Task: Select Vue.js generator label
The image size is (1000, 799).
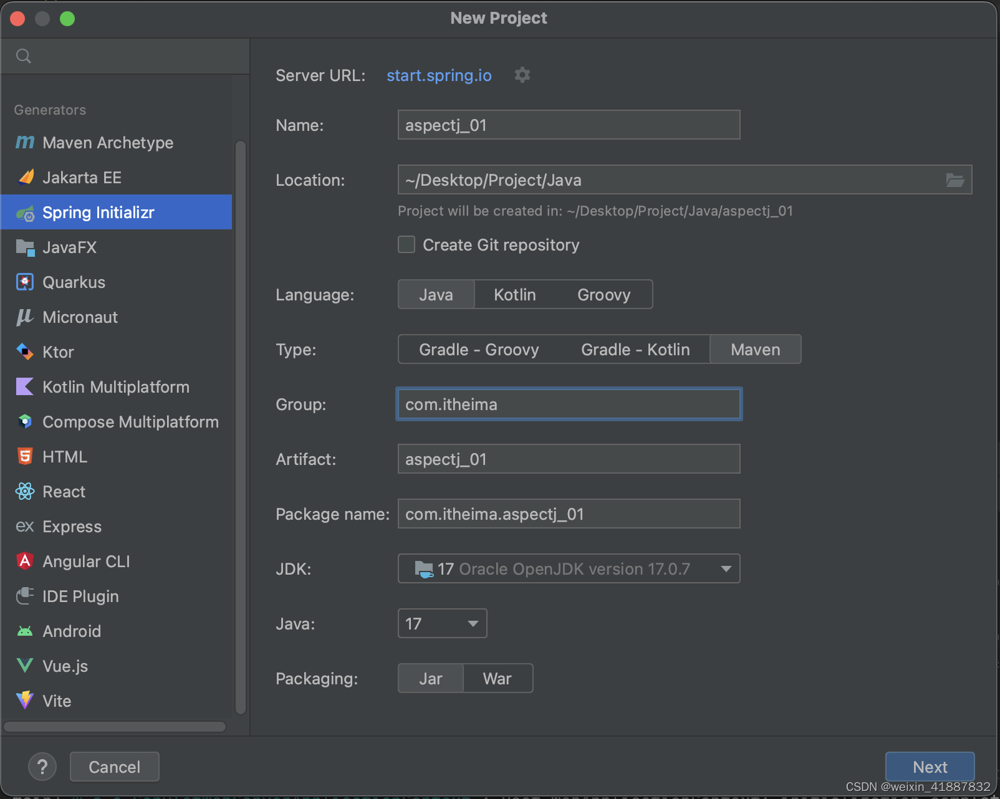Action: tap(65, 666)
